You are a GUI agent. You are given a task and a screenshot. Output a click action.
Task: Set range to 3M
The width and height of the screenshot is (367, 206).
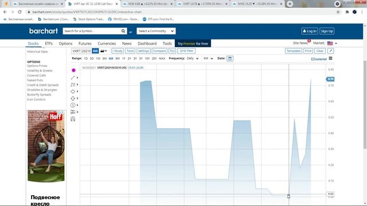pos(104,58)
